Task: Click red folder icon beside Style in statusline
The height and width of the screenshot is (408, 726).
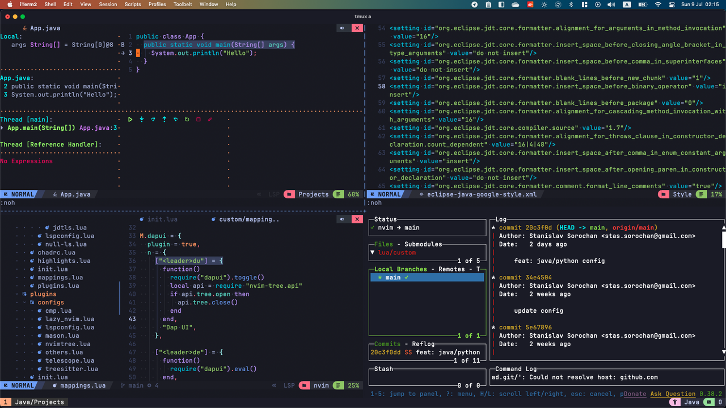Action: [x=663, y=194]
